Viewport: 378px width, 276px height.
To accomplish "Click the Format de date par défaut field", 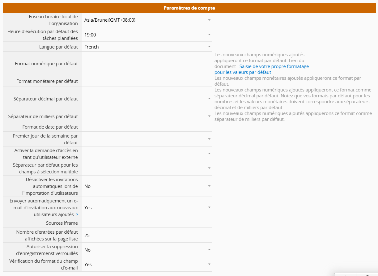I will [147, 127].
